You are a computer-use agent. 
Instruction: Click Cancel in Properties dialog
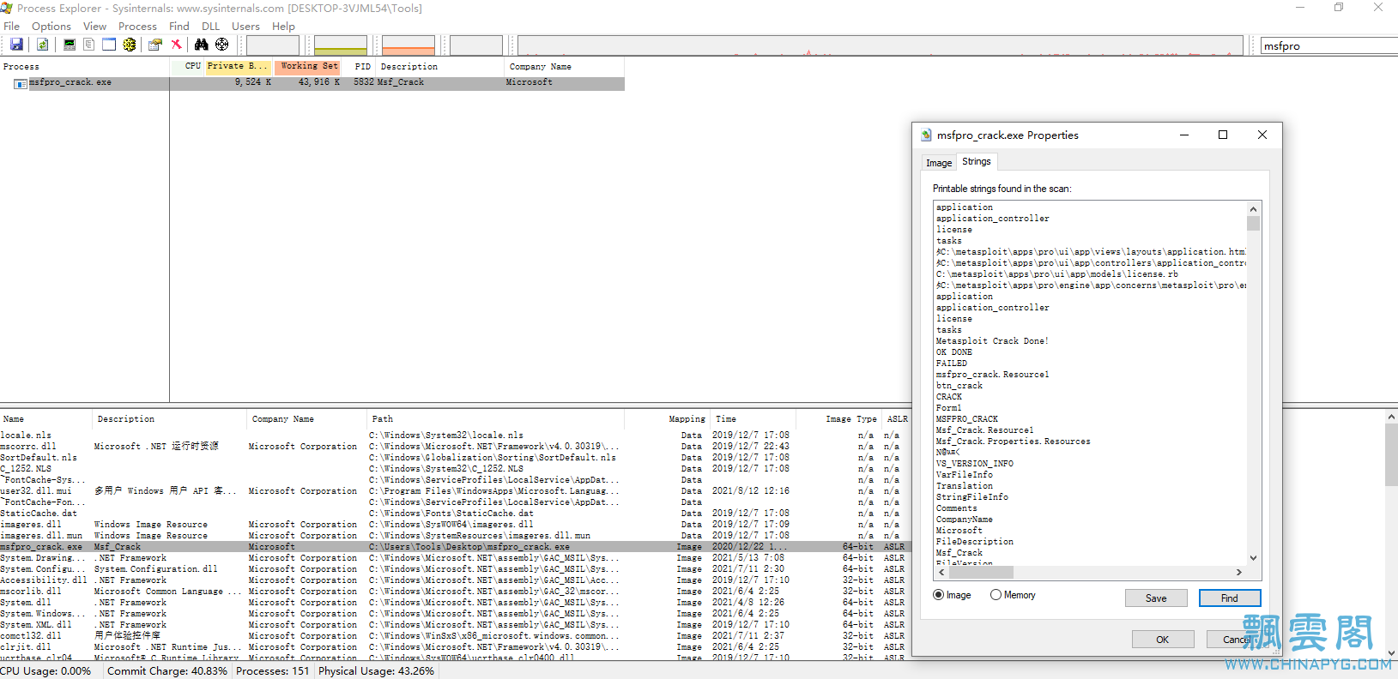coord(1237,640)
